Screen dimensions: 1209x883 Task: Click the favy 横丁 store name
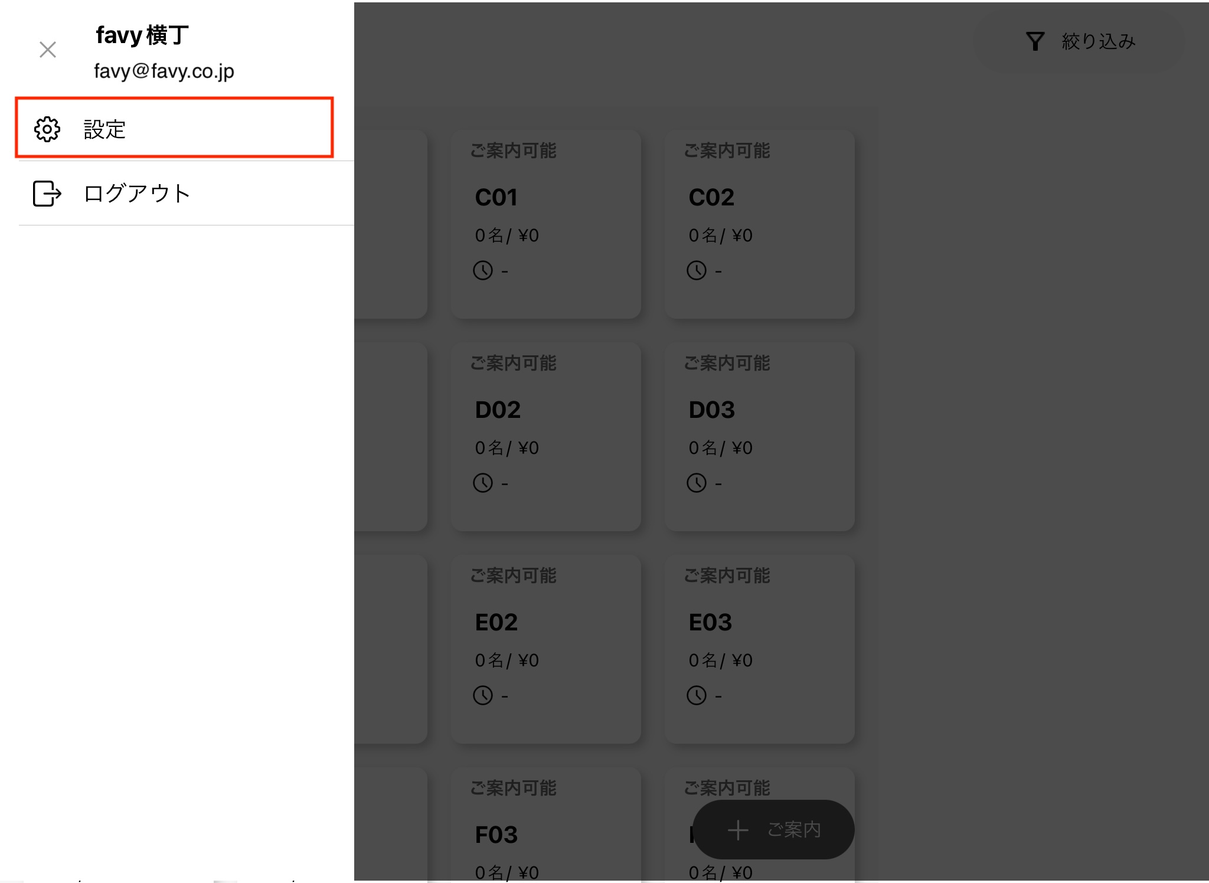point(142,35)
